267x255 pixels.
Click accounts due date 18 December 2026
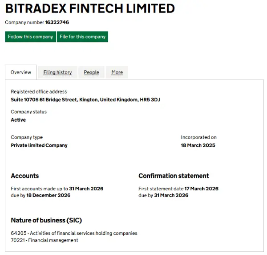[x=48, y=195]
